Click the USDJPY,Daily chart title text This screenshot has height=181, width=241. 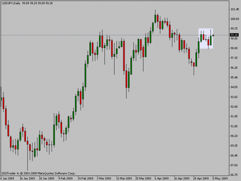pyautogui.click(x=11, y=3)
